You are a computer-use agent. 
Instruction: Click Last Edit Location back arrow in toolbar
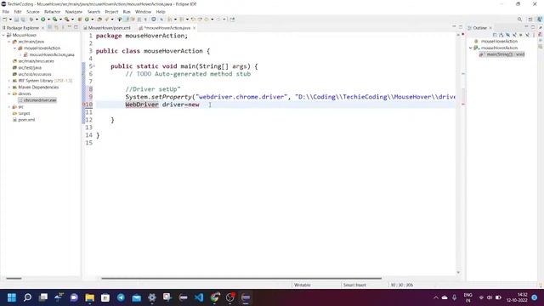pyautogui.click(x=193, y=20)
